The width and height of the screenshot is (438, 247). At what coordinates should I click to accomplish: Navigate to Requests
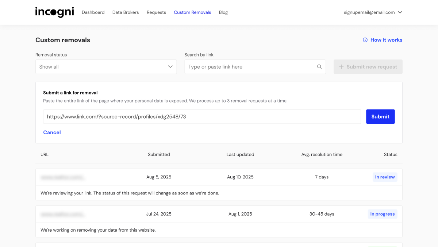(156, 12)
